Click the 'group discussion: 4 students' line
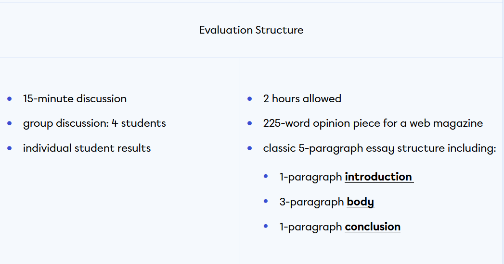Image resolution: width=504 pixels, height=264 pixels. [x=94, y=123]
